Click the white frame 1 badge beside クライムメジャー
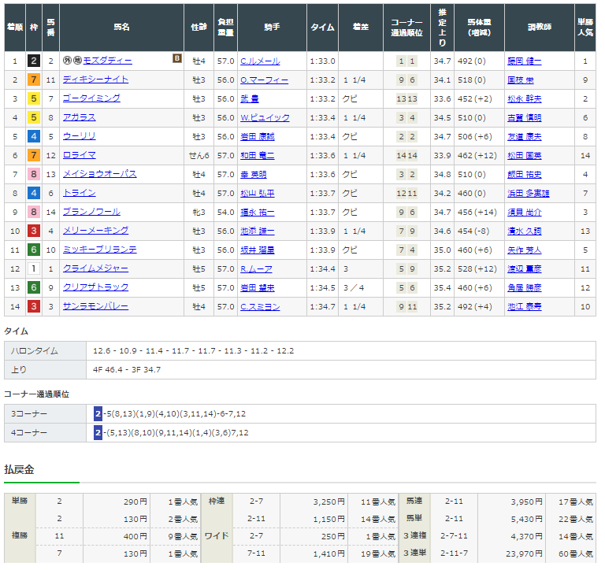The image size is (605, 570). 34,268
